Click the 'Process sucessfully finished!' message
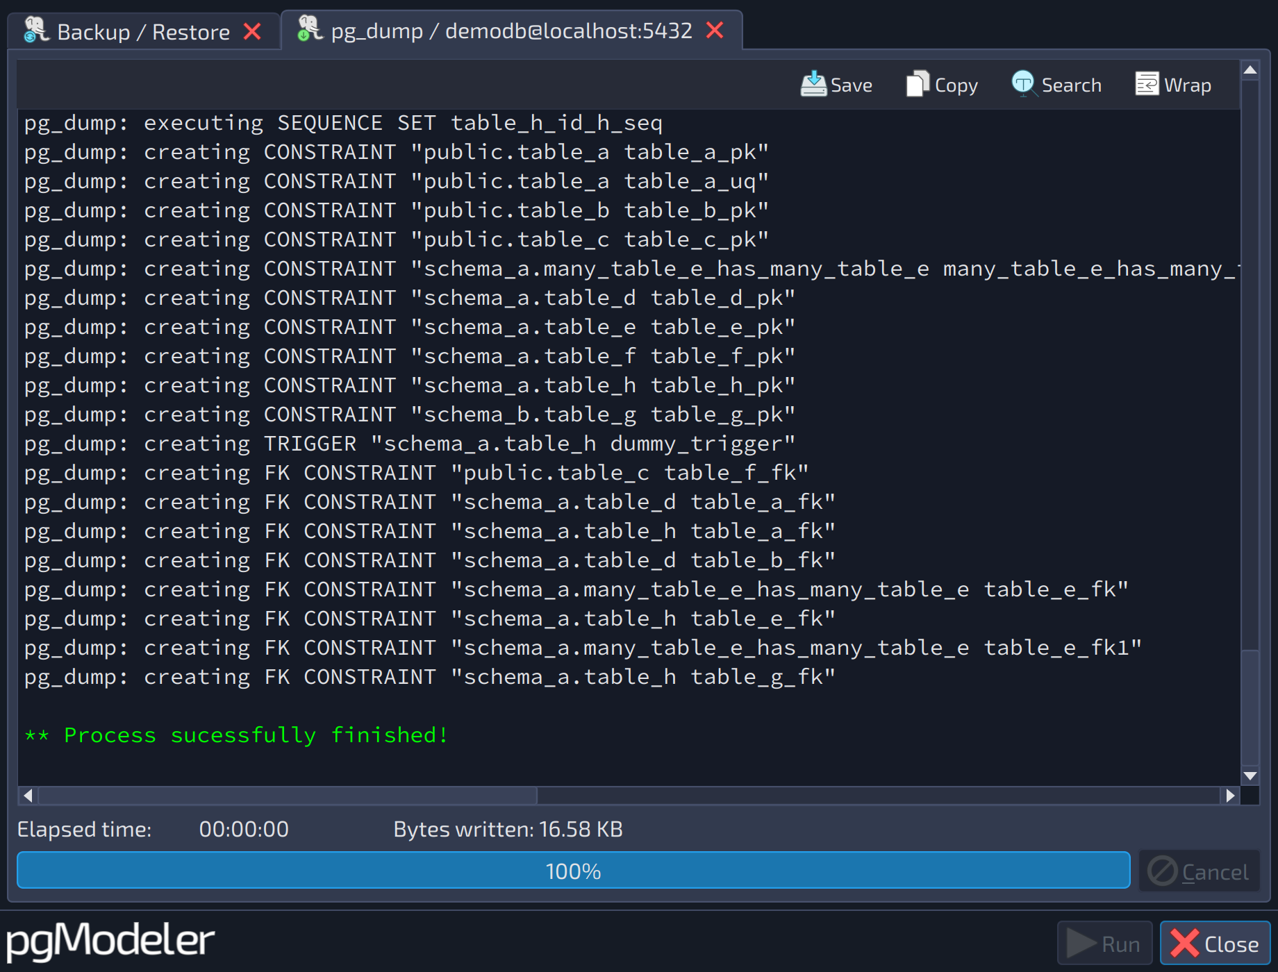This screenshot has width=1278, height=972. 236,735
